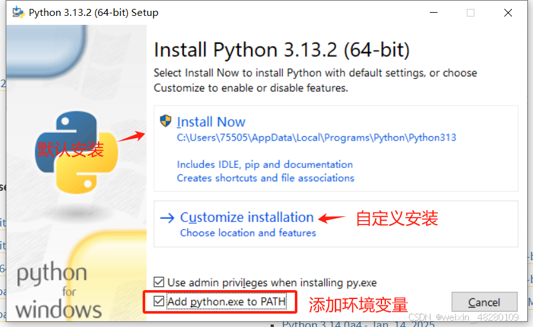Cancel the Python setup

[485, 302]
